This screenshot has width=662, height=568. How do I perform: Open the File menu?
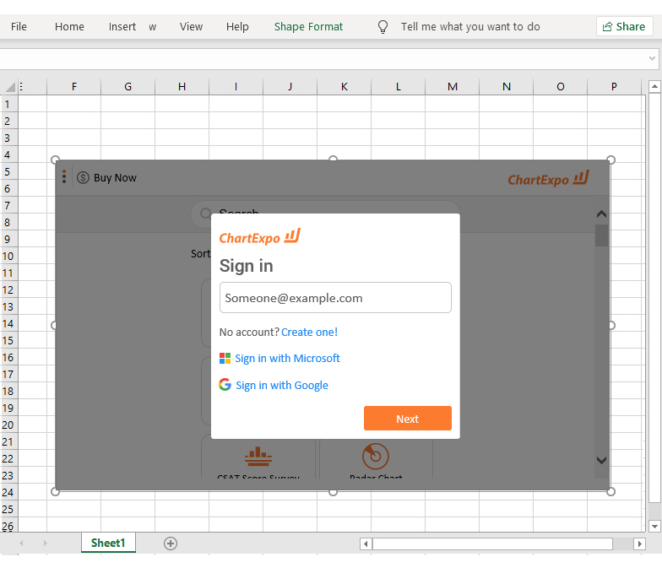(x=19, y=27)
